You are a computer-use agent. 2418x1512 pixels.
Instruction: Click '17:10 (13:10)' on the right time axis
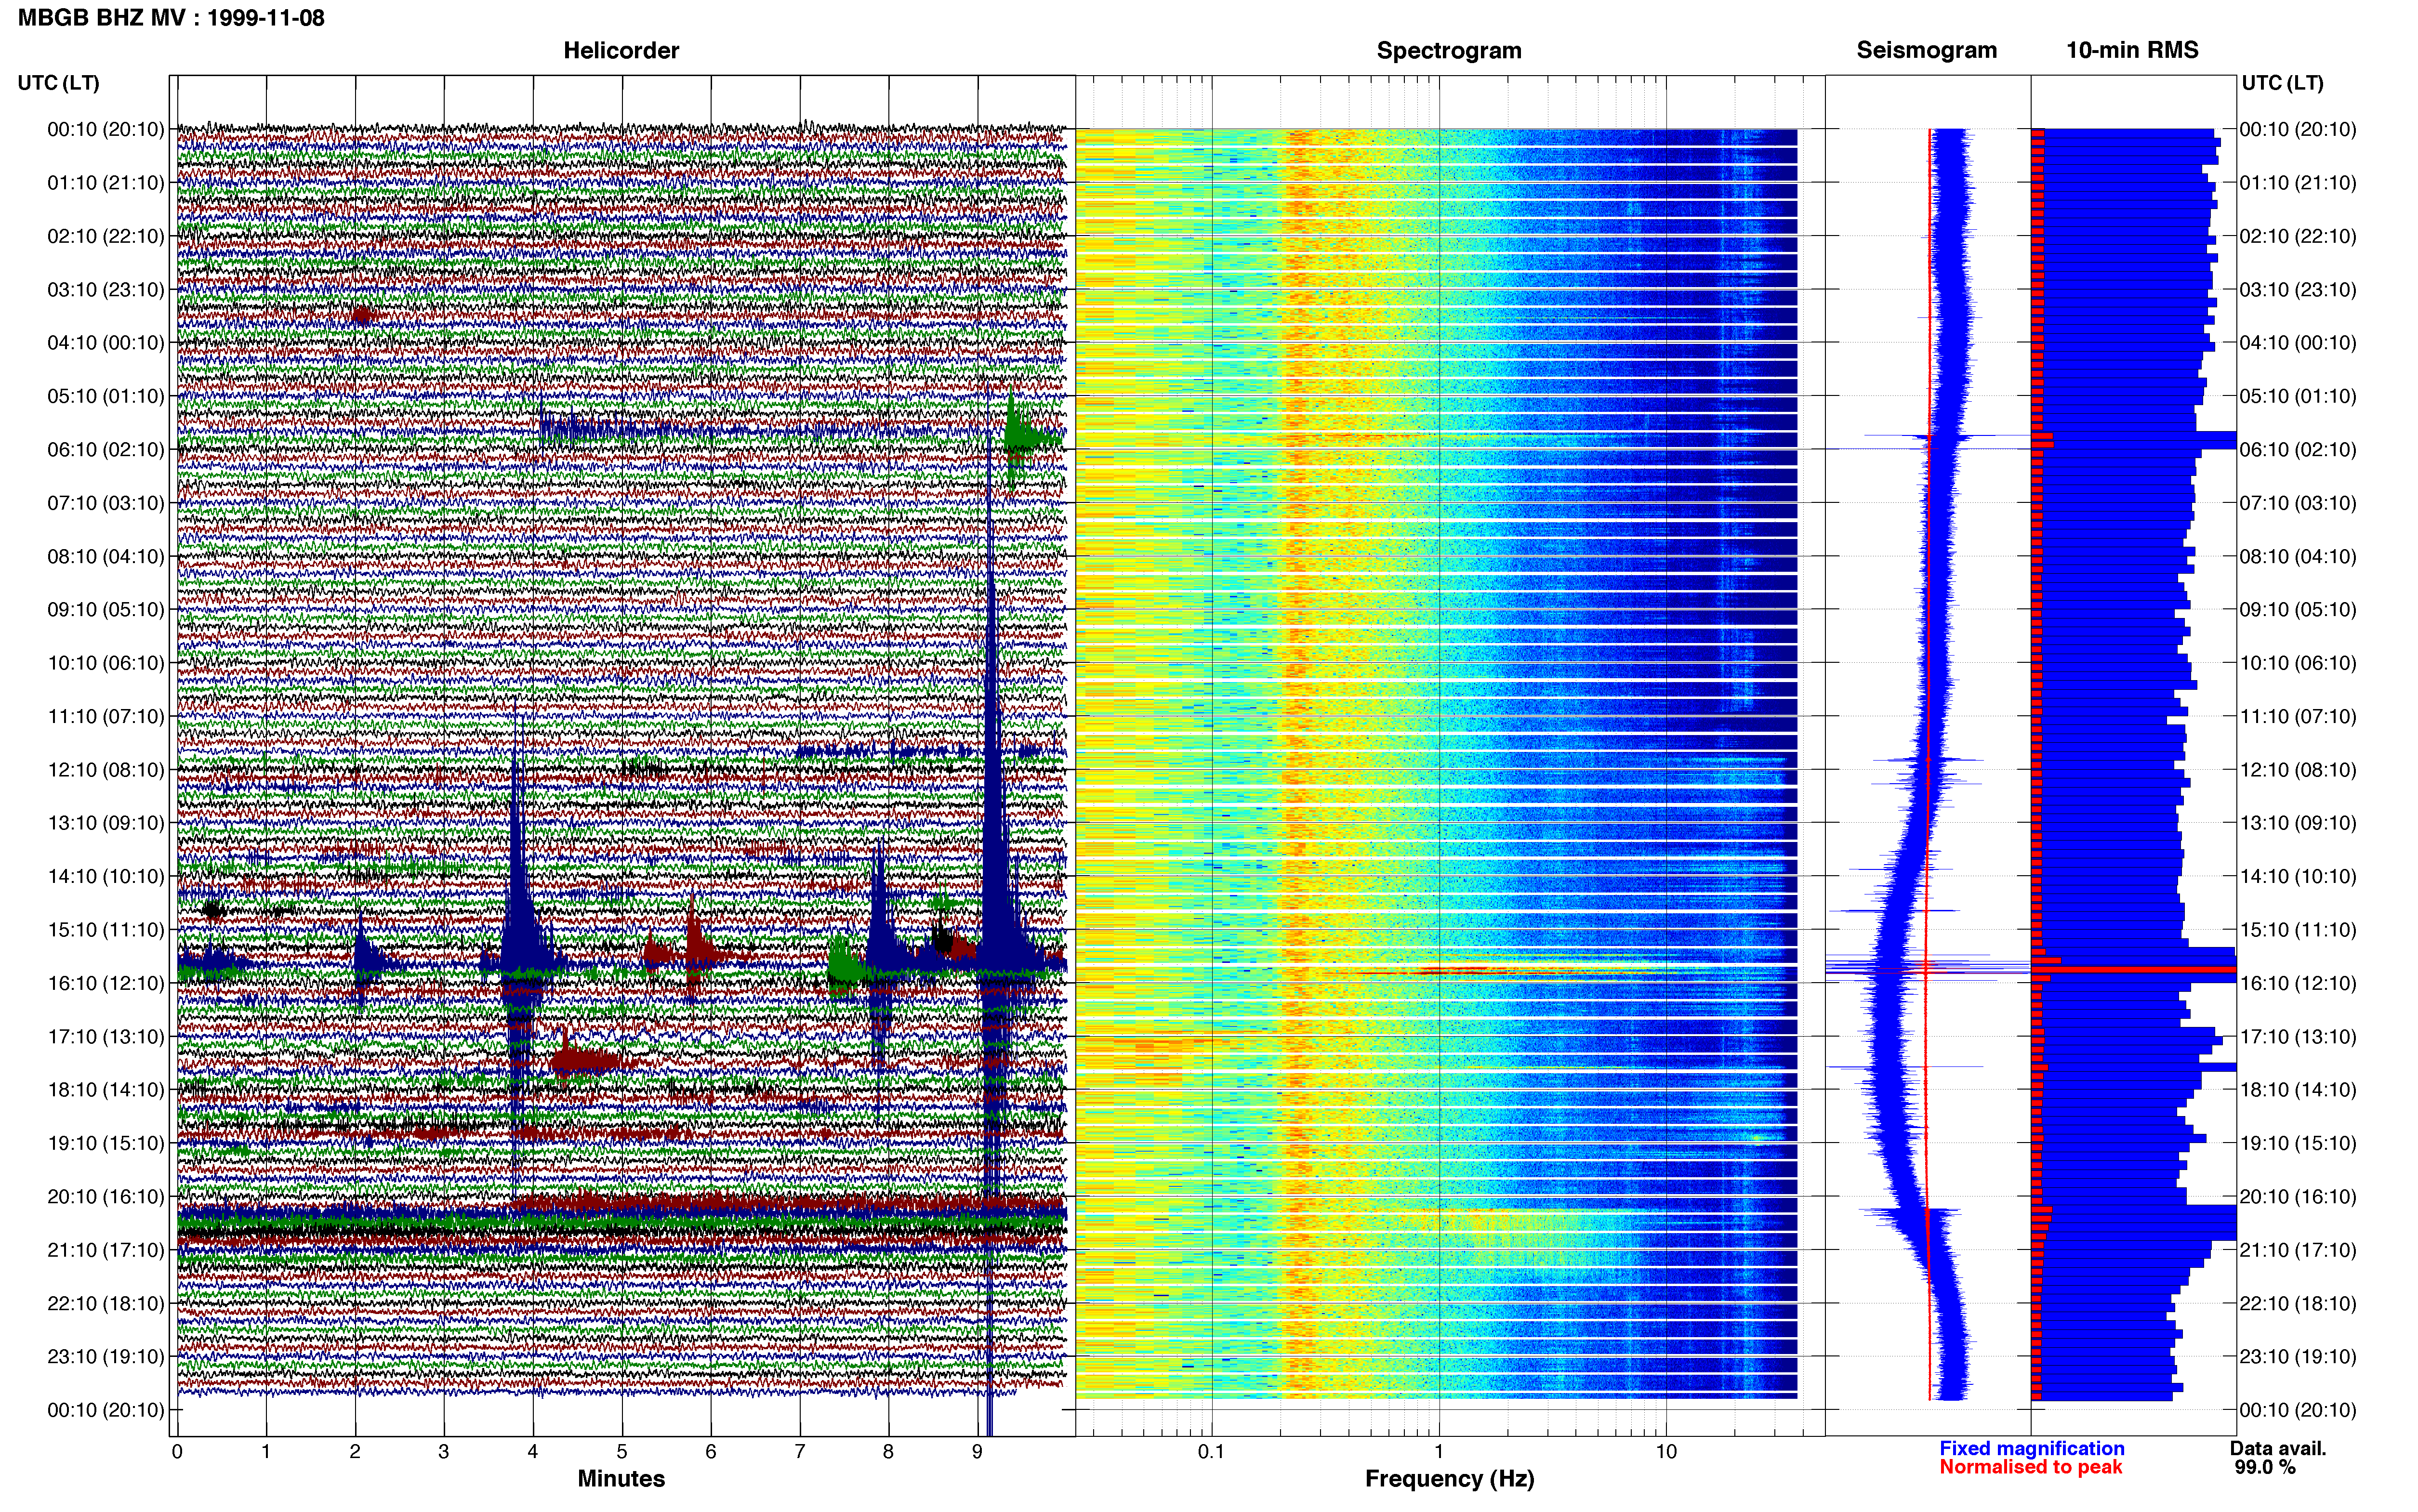[x=2298, y=1037]
